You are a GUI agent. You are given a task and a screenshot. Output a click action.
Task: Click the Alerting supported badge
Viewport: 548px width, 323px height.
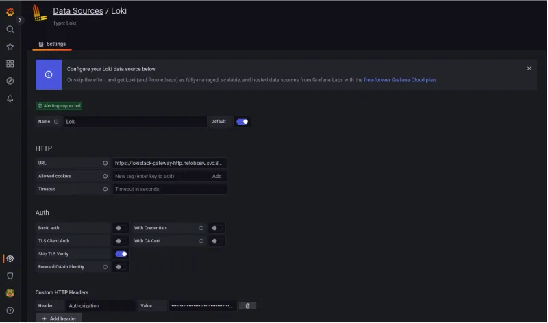point(59,106)
